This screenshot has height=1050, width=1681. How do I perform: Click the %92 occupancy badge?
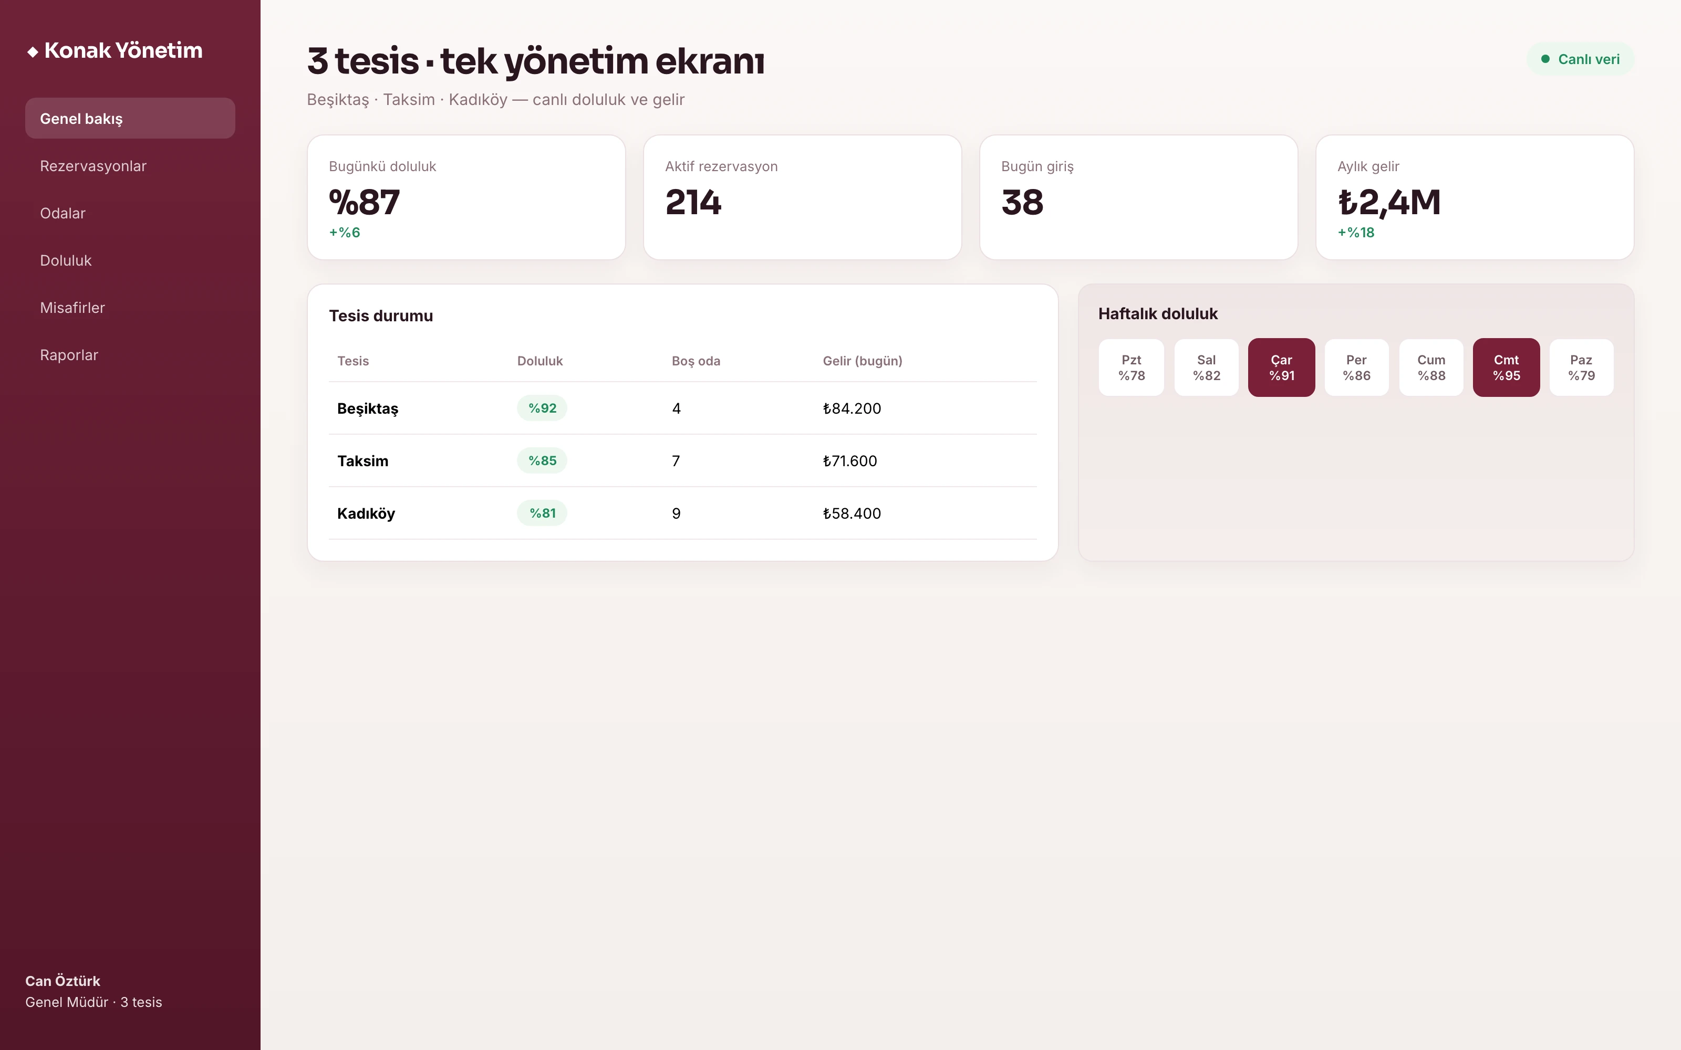coord(542,407)
